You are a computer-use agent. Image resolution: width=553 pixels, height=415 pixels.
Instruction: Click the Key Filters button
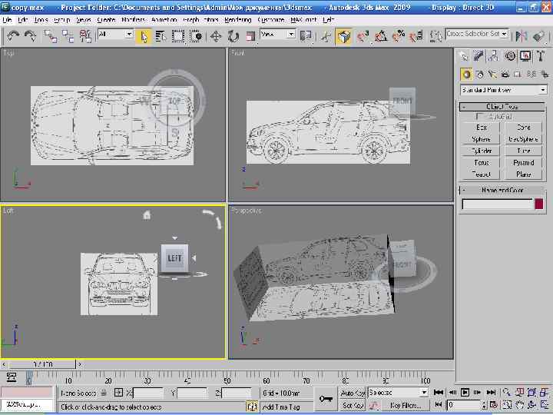[405, 405]
